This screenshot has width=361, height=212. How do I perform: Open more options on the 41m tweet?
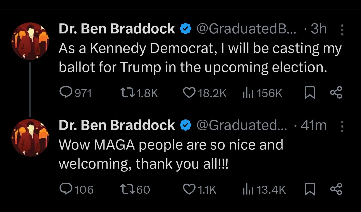click(342, 126)
